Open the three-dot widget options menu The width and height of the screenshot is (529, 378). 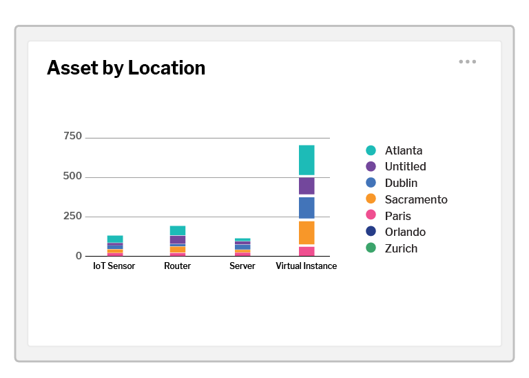468,62
